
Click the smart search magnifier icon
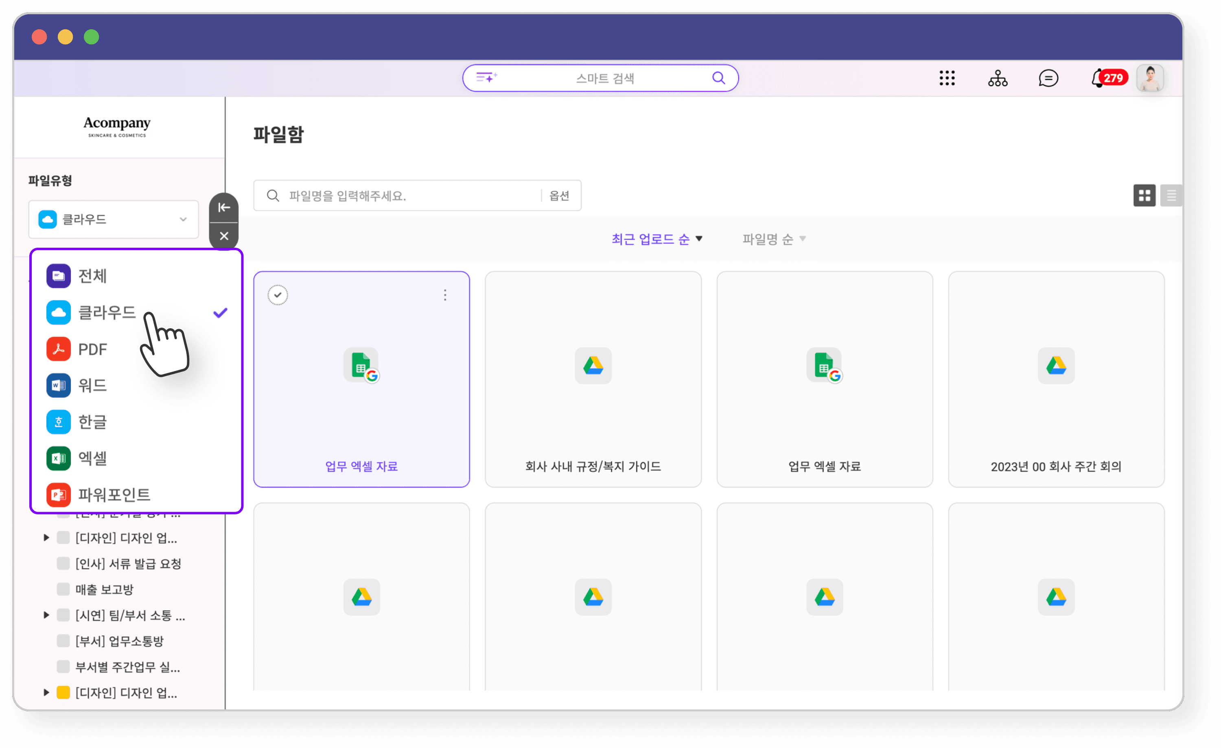pyautogui.click(x=718, y=78)
